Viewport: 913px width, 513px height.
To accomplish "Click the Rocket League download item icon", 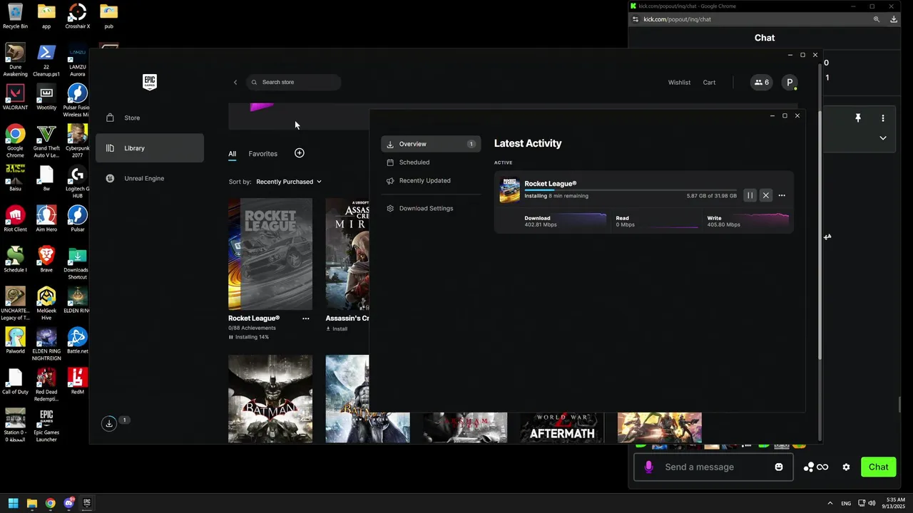I will pos(509,190).
